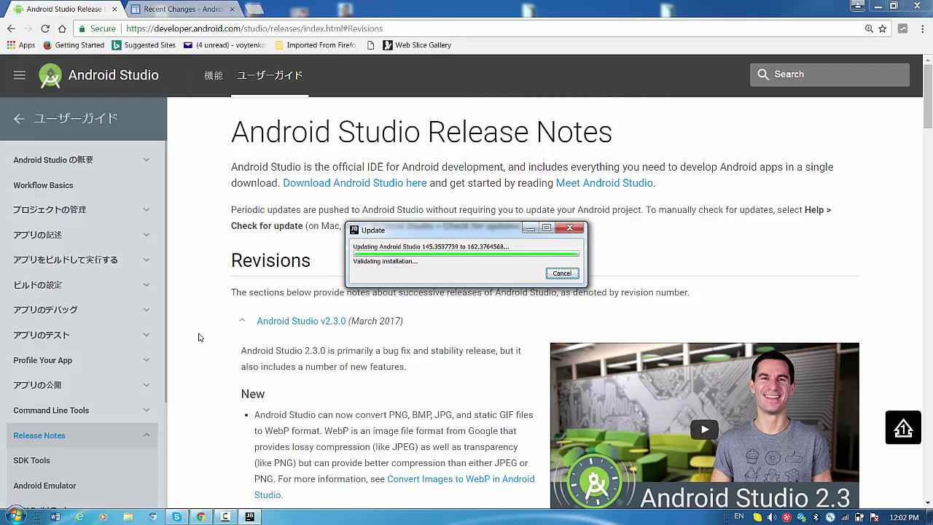
Task: Collapse the Android Studio v2.3.0 revision
Action: point(242,321)
